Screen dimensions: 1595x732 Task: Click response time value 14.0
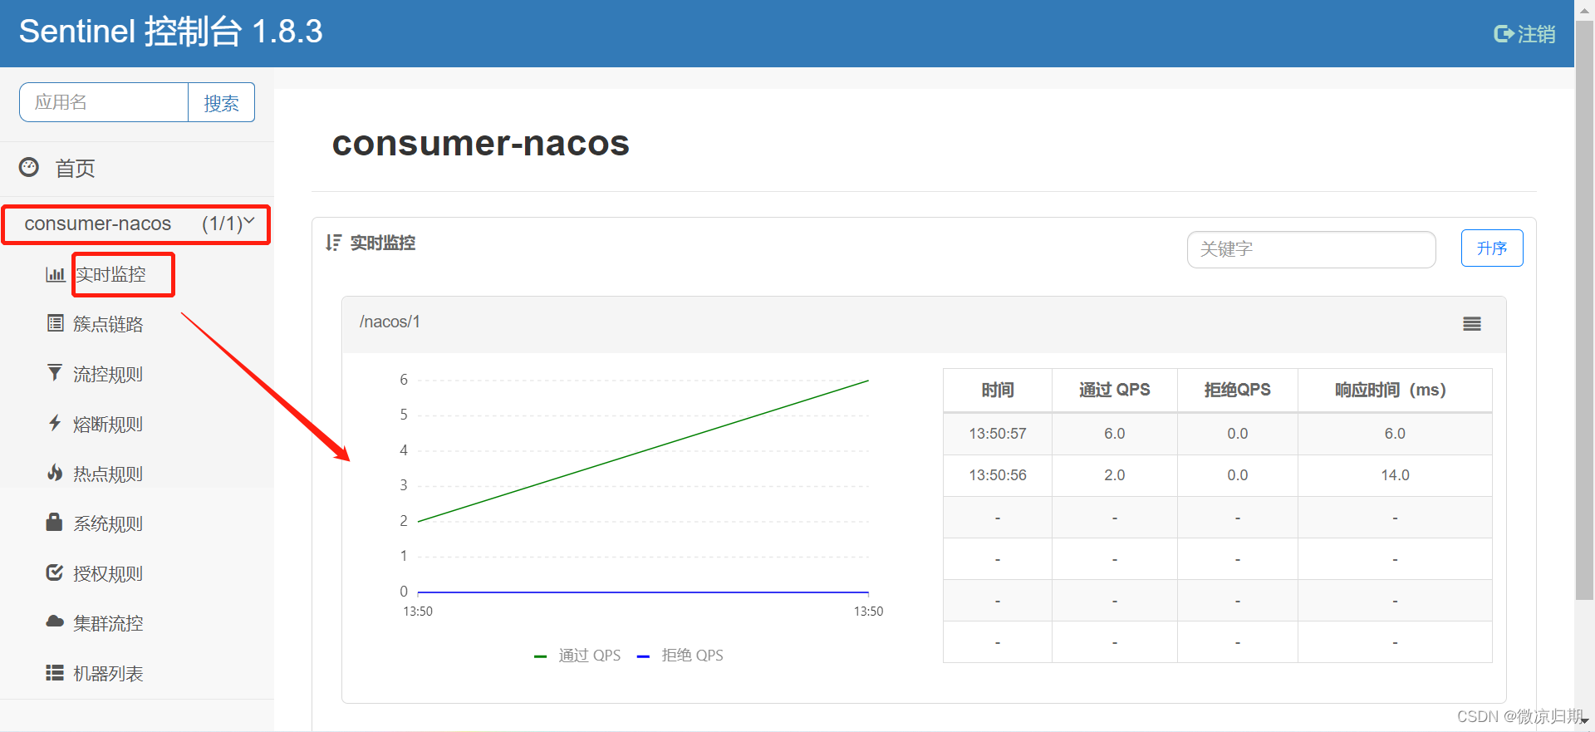coord(1395,475)
